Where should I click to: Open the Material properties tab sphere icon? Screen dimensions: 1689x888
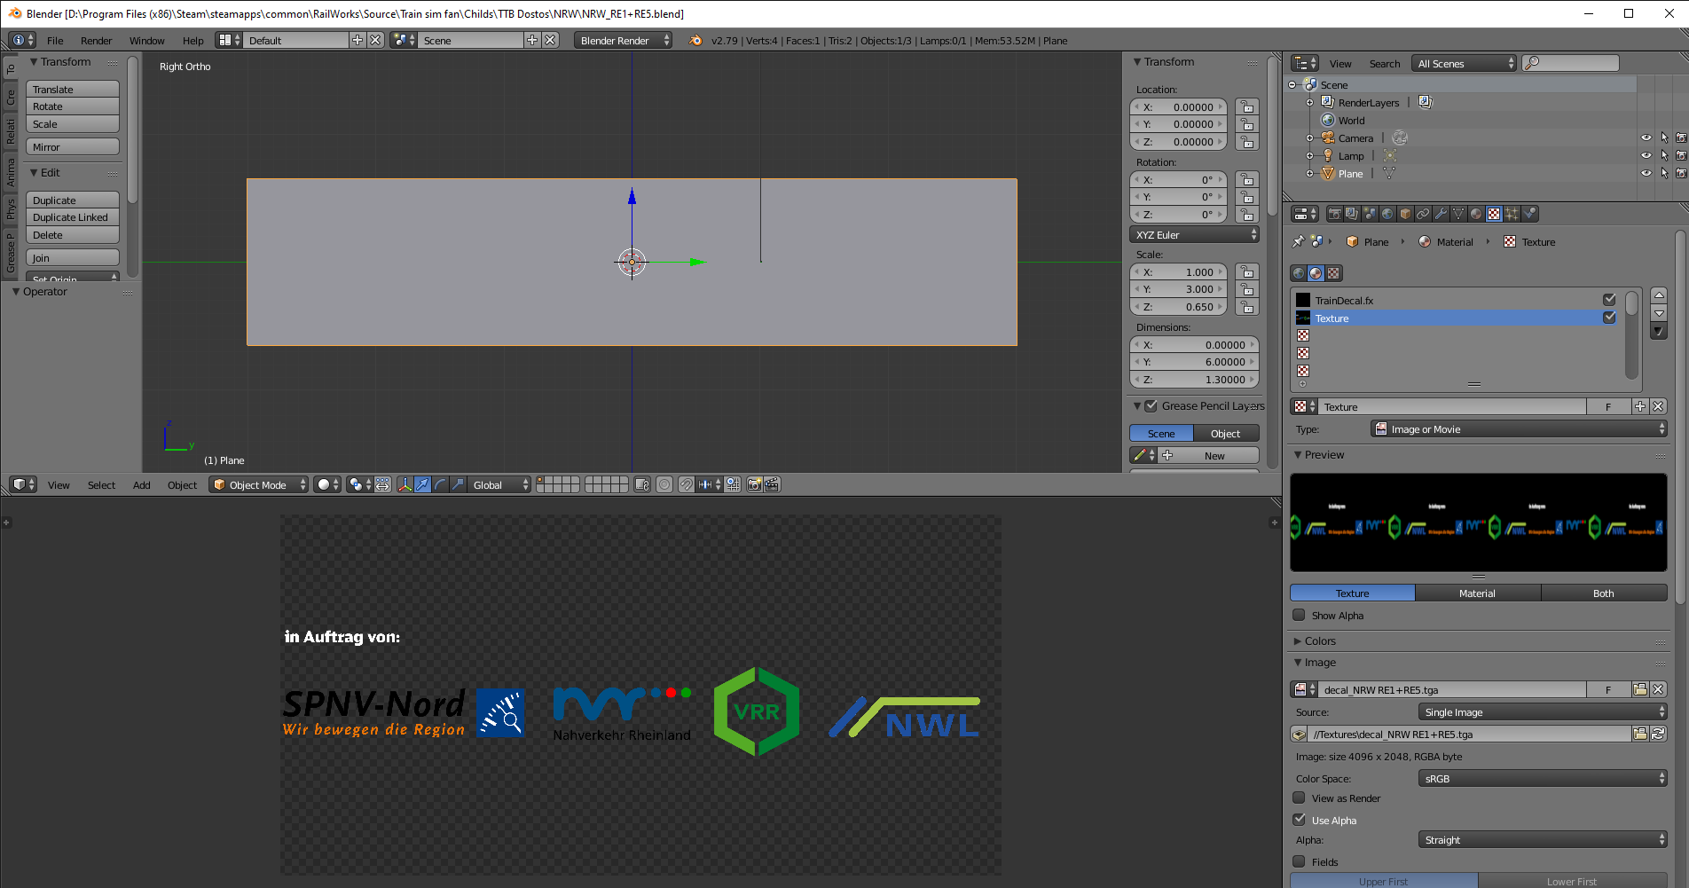tap(1476, 214)
